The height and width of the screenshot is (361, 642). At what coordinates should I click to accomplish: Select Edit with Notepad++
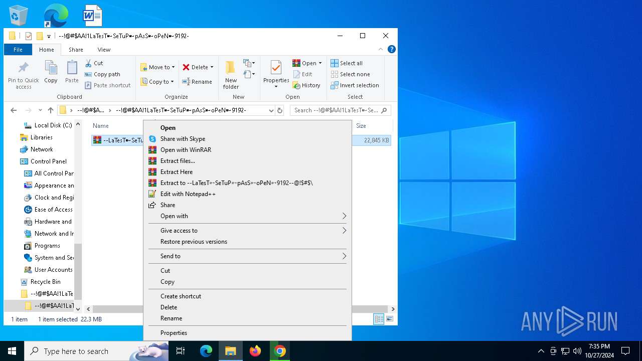247,194
